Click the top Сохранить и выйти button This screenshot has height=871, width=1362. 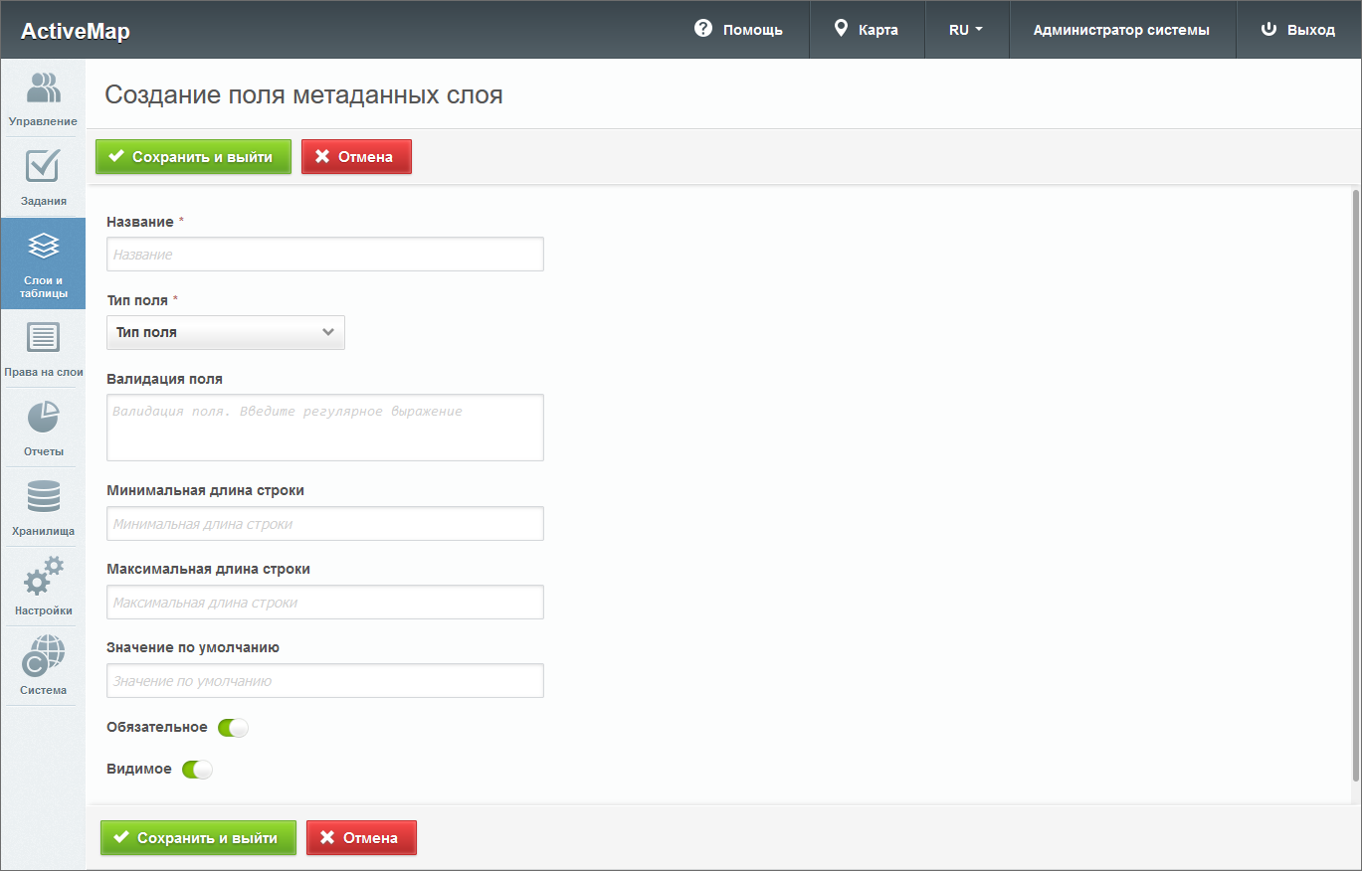click(x=193, y=157)
